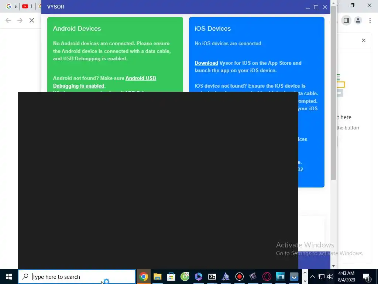This screenshot has height=284, width=378.
Task: Open the blue letter A app icon in taskbar
Action: coord(226,277)
